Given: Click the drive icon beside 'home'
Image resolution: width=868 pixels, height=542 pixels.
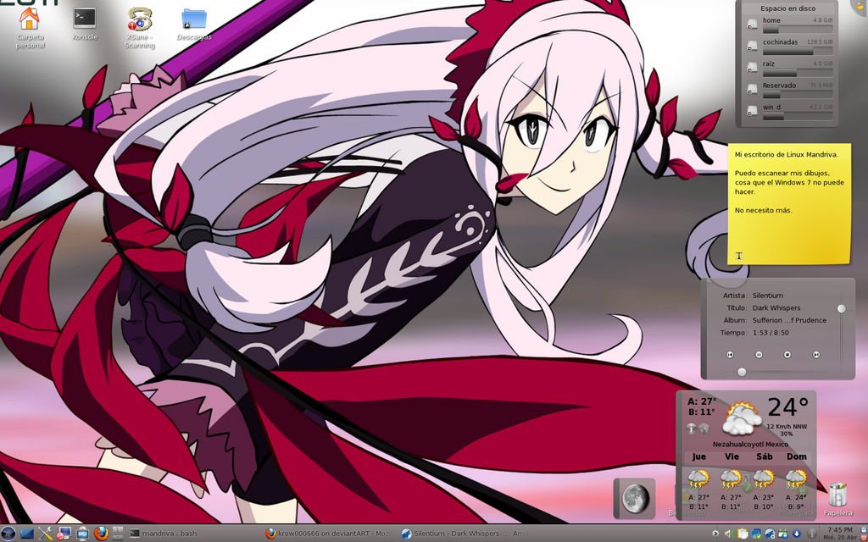Looking at the screenshot, I should tap(752, 25).
